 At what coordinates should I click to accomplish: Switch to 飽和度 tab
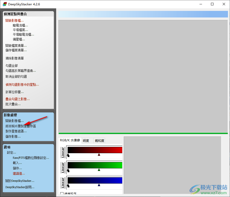coord(99,141)
